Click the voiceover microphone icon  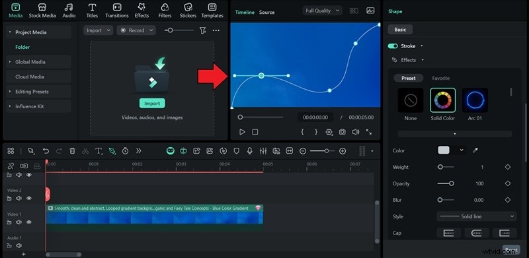point(250,151)
